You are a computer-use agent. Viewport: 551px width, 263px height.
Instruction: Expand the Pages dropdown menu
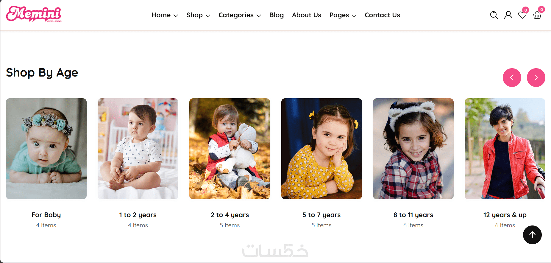click(x=343, y=15)
